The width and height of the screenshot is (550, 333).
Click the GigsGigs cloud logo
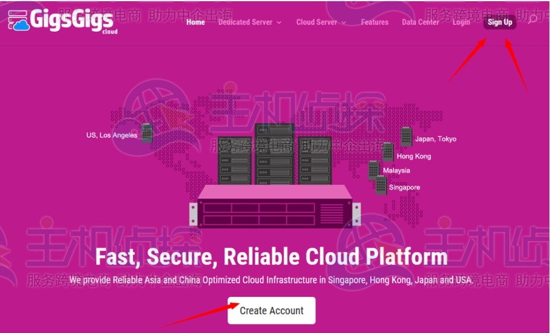[x=63, y=20]
